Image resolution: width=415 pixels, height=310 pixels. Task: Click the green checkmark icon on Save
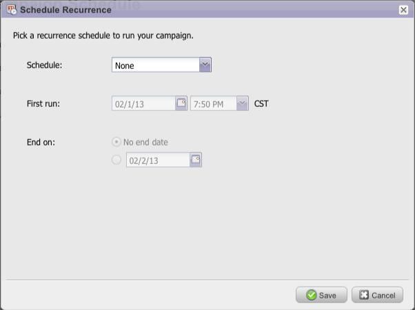pyautogui.click(x=311, y=295)
